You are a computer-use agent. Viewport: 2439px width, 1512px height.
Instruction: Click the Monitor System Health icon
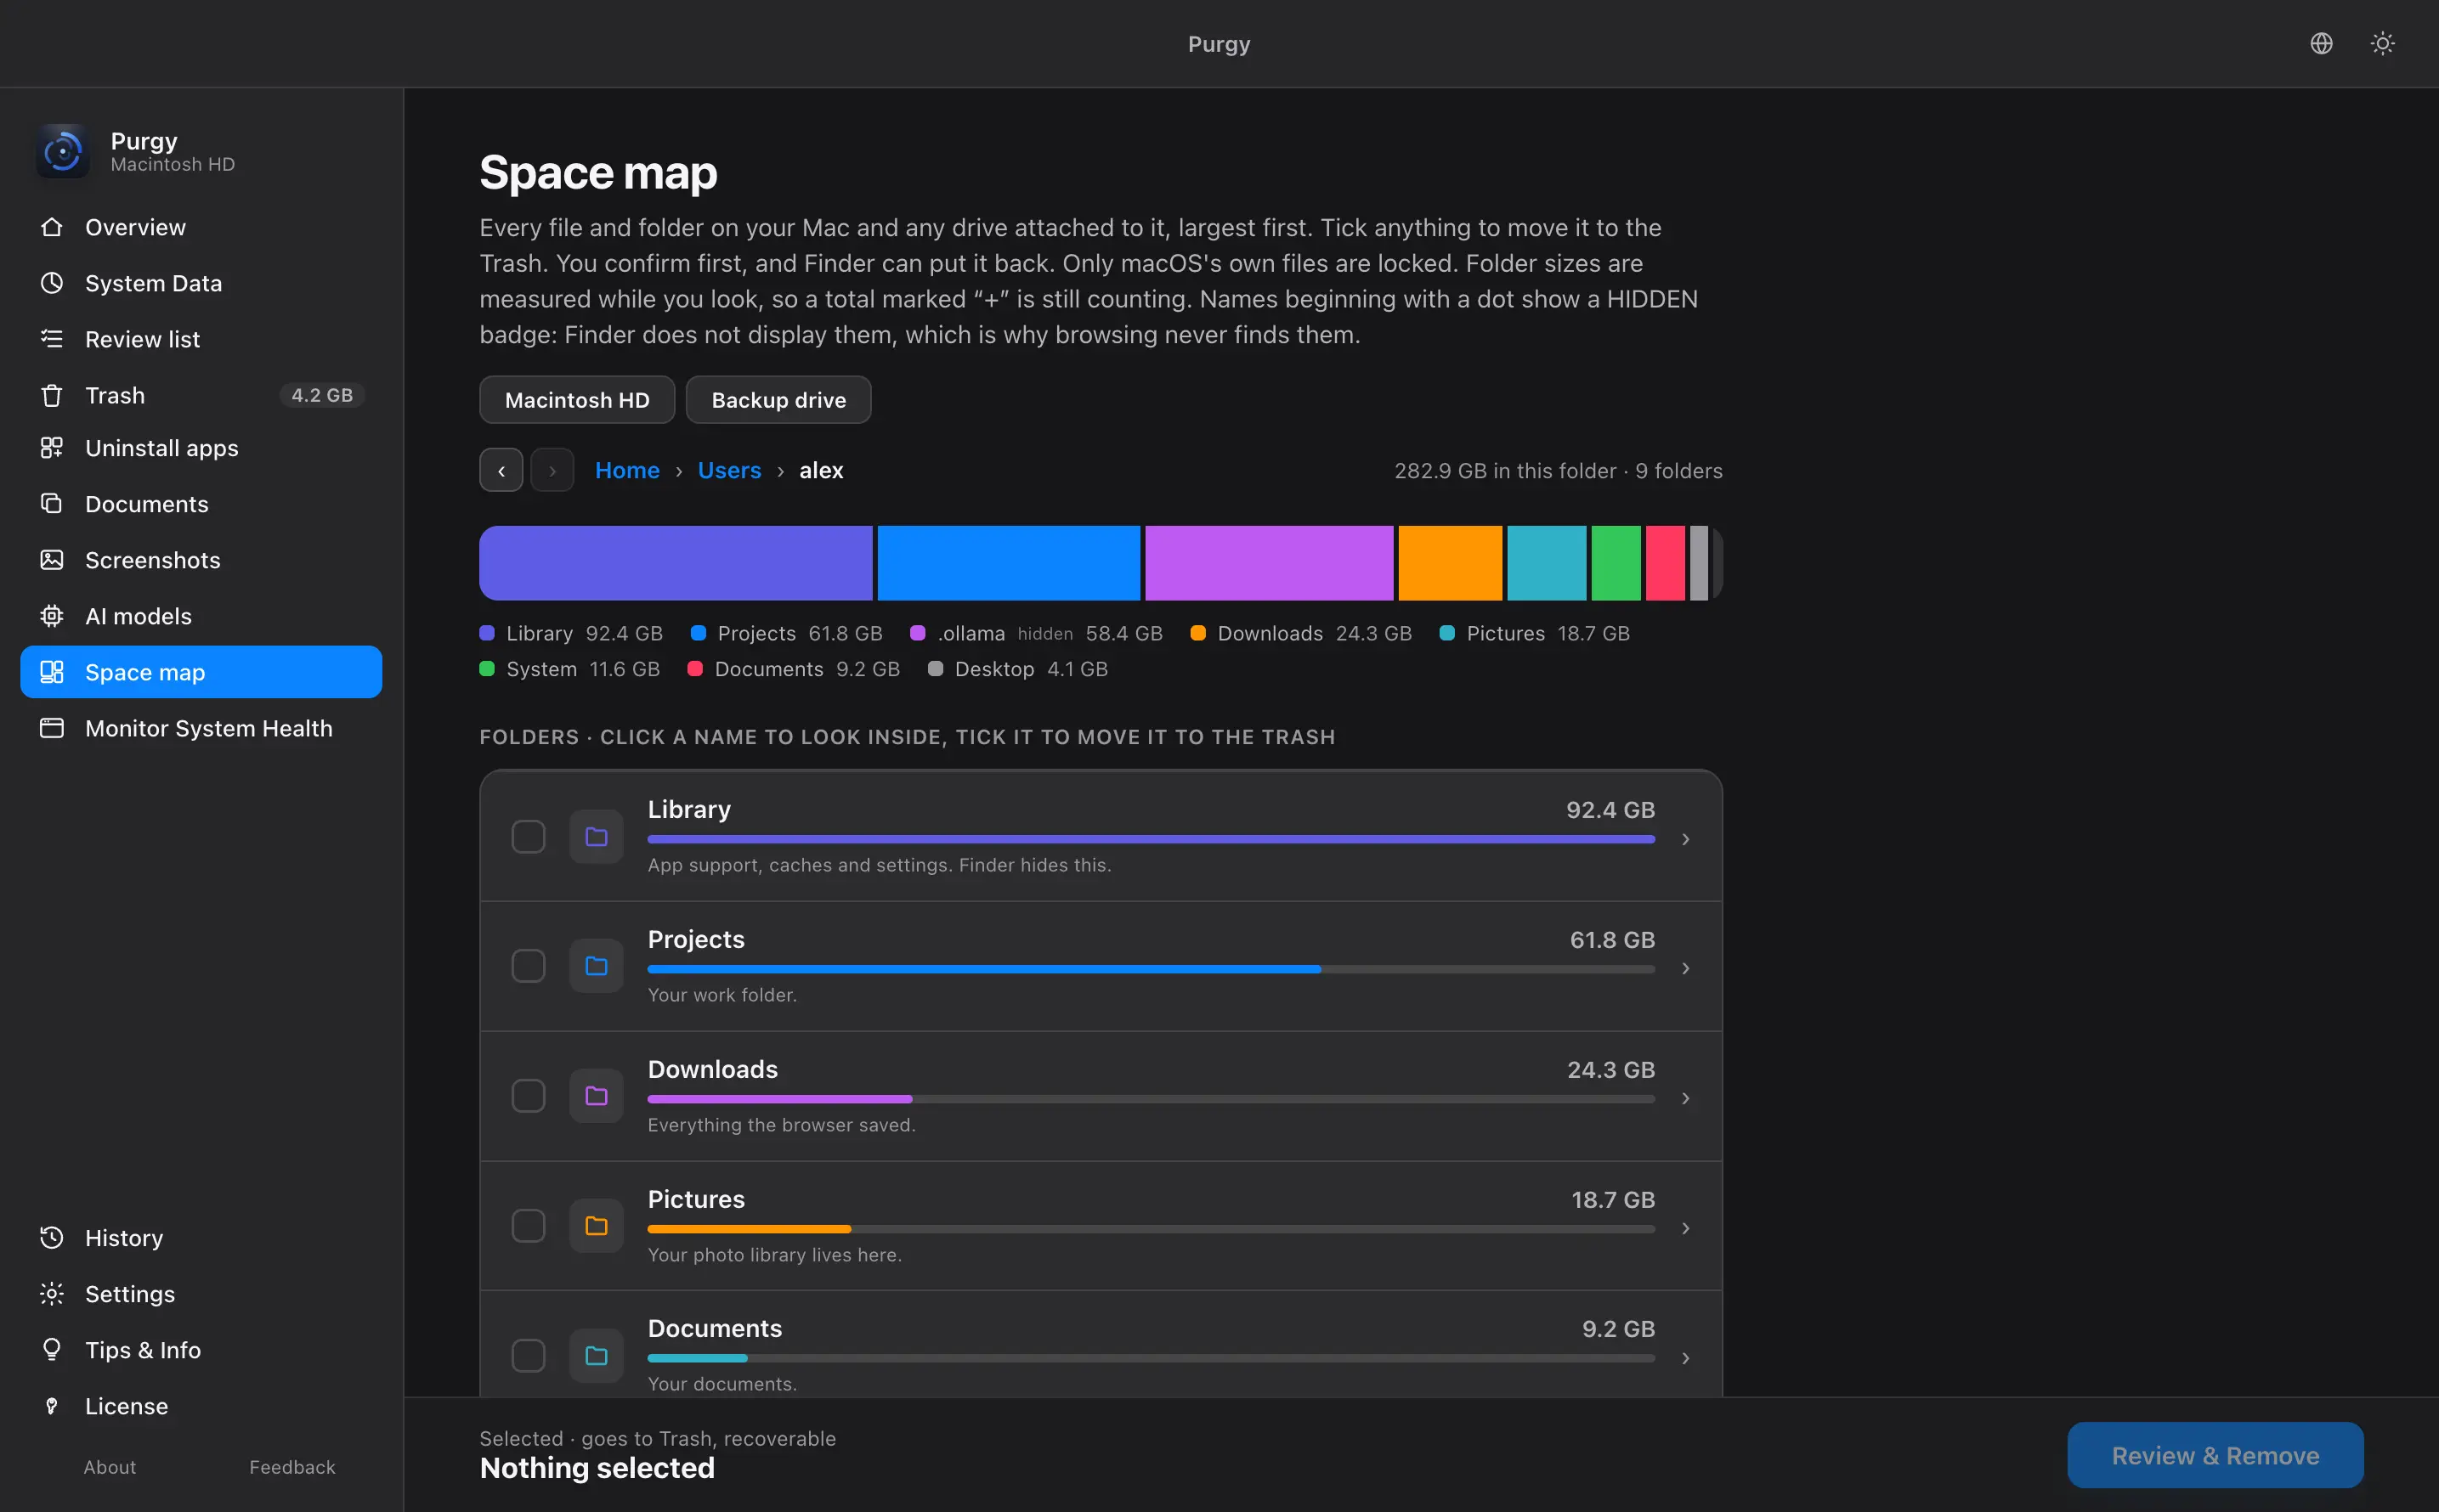tap(52, 728)
